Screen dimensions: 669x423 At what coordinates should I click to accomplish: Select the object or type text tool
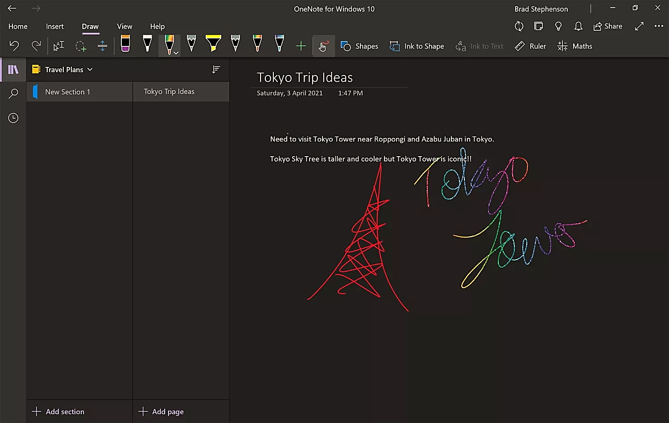click(x=59, y=46)
